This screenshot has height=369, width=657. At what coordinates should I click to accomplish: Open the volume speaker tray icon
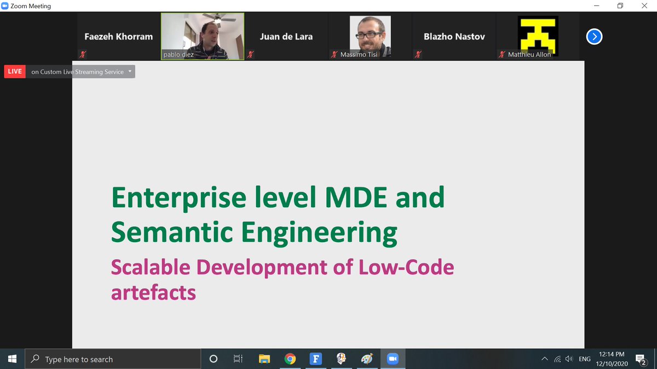pyautogui.click(x=569, y=359)
